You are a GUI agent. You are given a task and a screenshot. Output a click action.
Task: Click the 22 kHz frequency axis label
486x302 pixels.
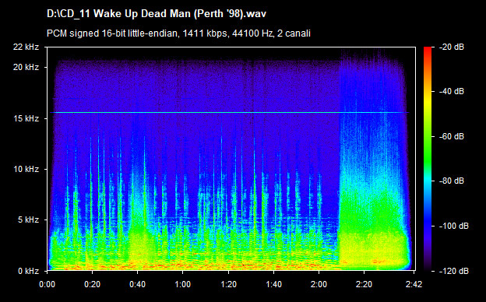point(26,47)
